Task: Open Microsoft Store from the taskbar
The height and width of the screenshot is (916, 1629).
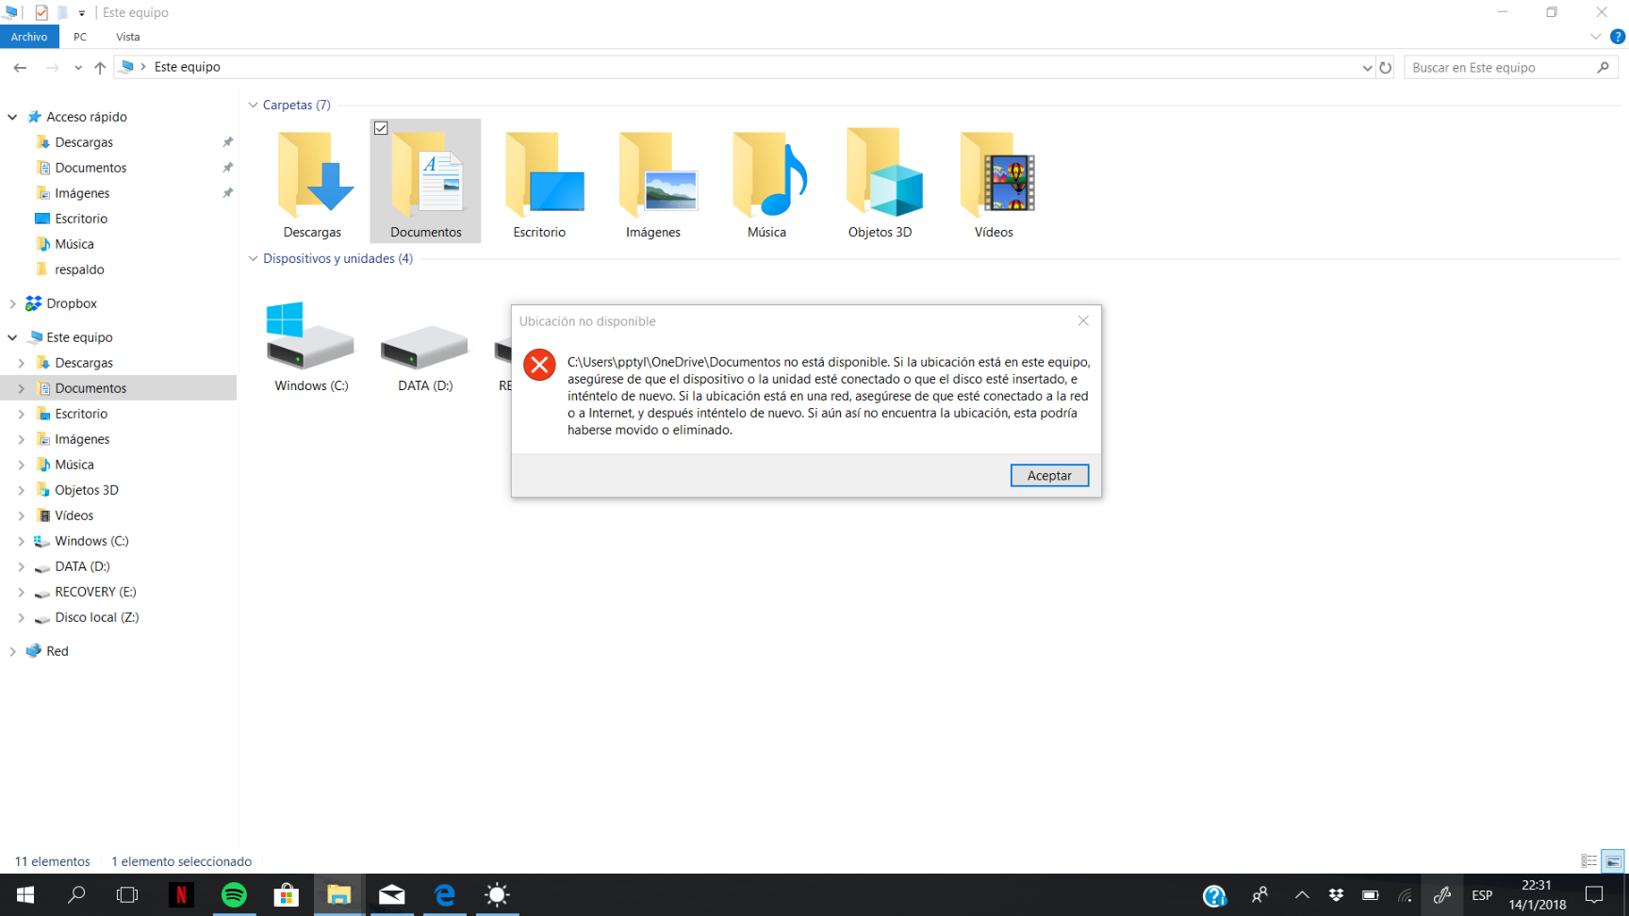Action: tap(287, 894)
